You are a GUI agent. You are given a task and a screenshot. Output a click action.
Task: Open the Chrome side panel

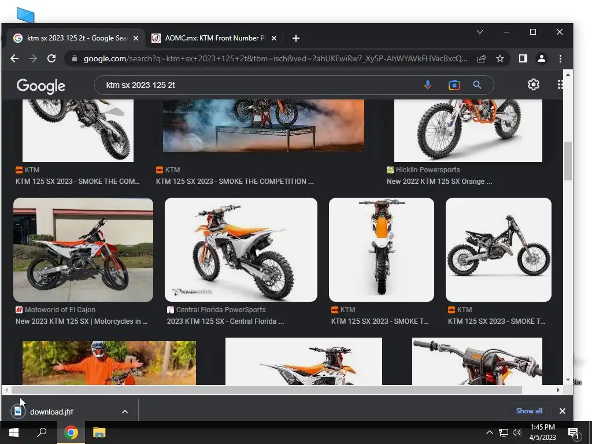(523, 58)
